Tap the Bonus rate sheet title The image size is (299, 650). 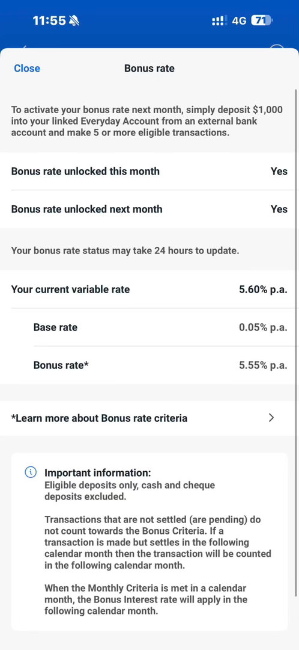coord(149,69)
